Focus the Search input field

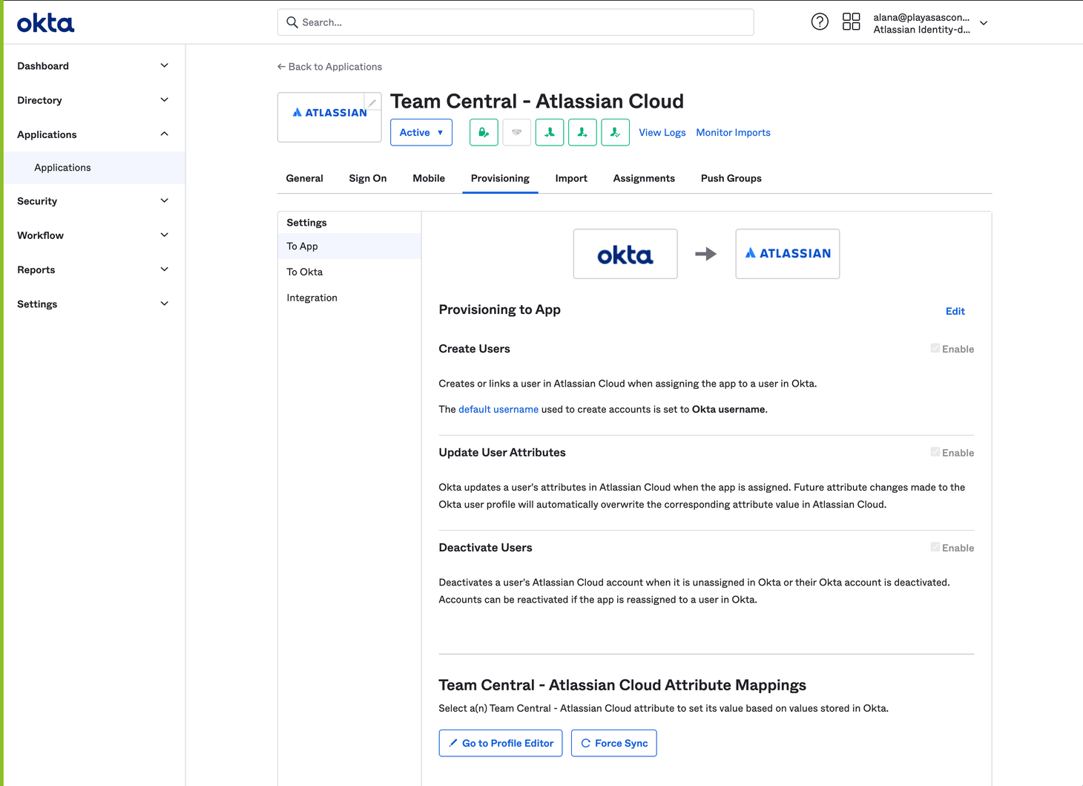516,22
